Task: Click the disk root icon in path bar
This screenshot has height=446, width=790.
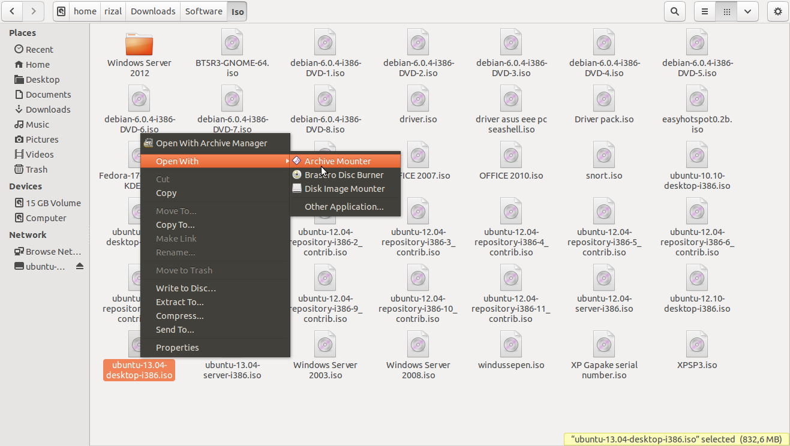Action: tap(61, 11)
